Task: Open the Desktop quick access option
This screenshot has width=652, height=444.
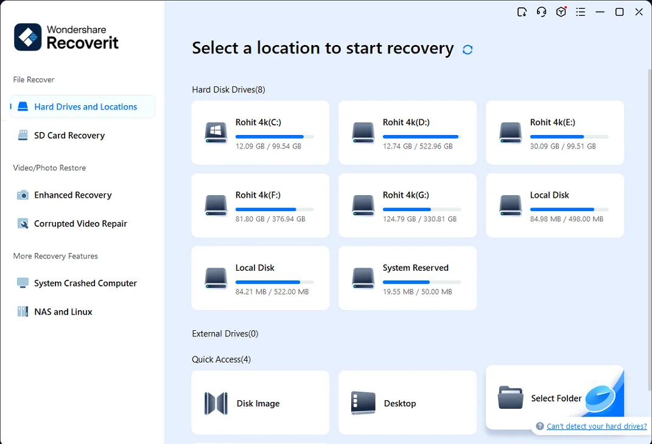Action: point(407,403)
